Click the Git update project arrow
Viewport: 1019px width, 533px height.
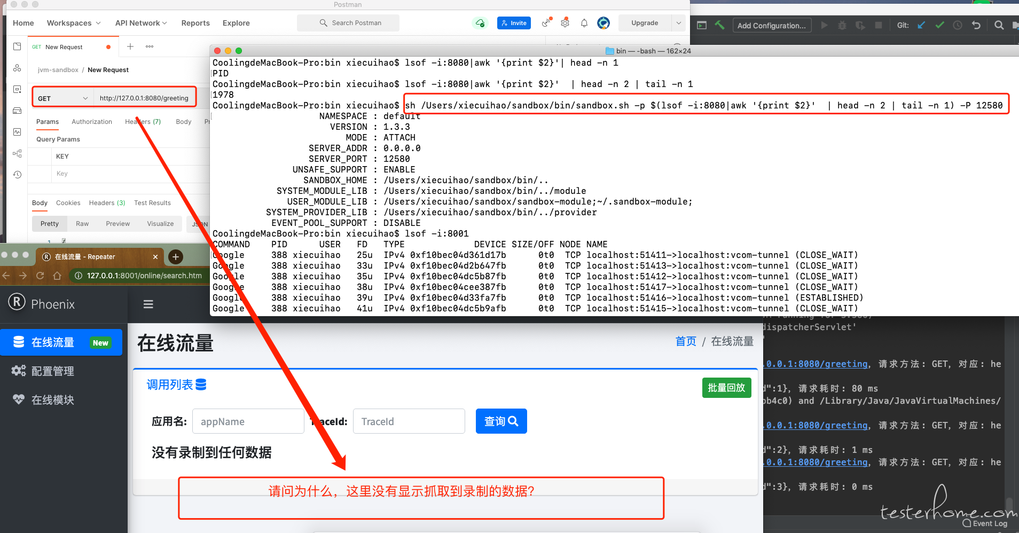click(x=921, y=25)
